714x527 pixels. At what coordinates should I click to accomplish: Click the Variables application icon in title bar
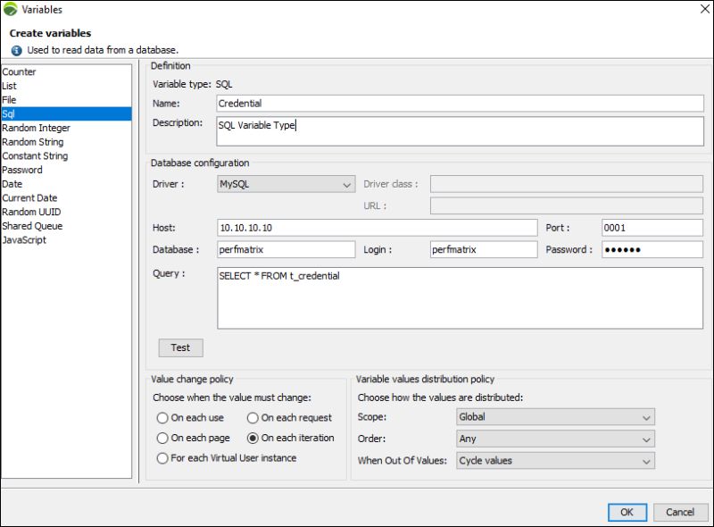[12, 9]
